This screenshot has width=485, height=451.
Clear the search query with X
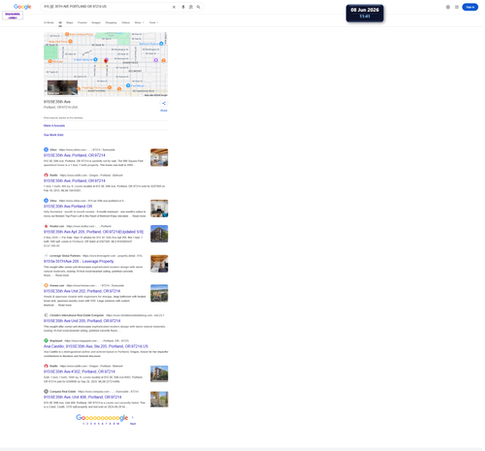coord(174,7)
